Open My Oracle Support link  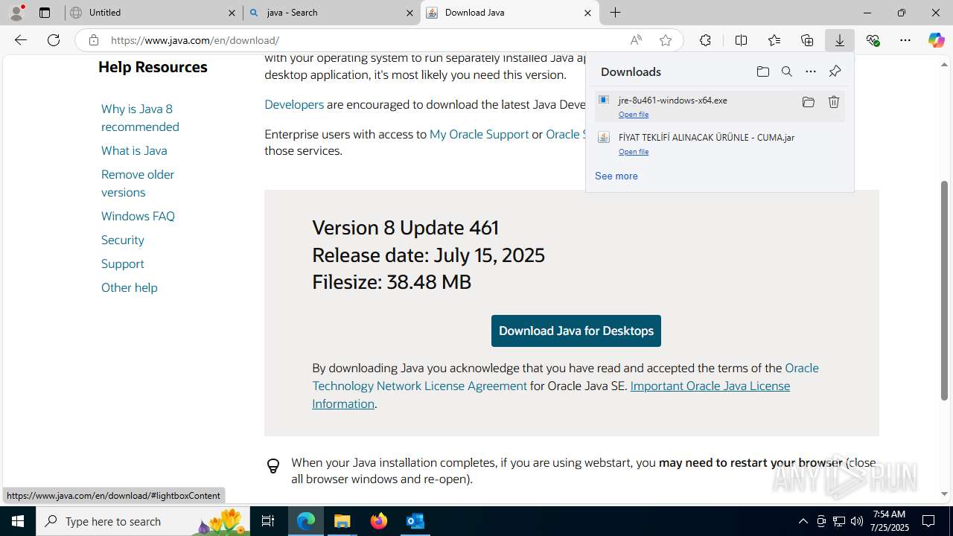479,134
